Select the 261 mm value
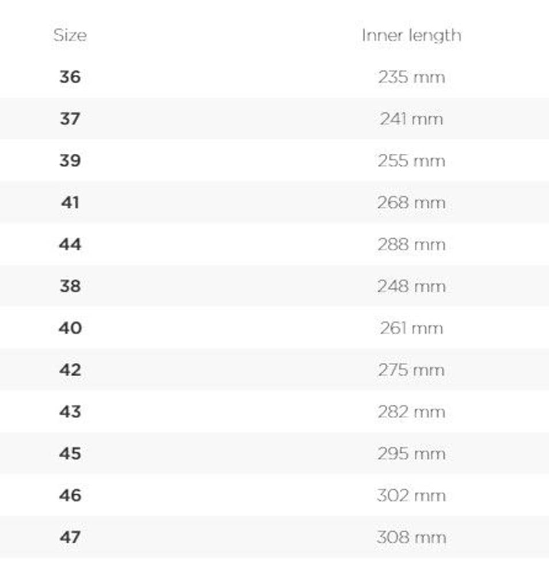The width and height of the screenshot is (549, 576). 411,328
